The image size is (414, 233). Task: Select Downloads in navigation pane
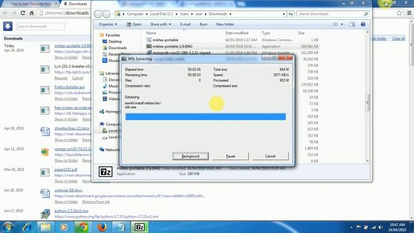(x=118, y=48)
